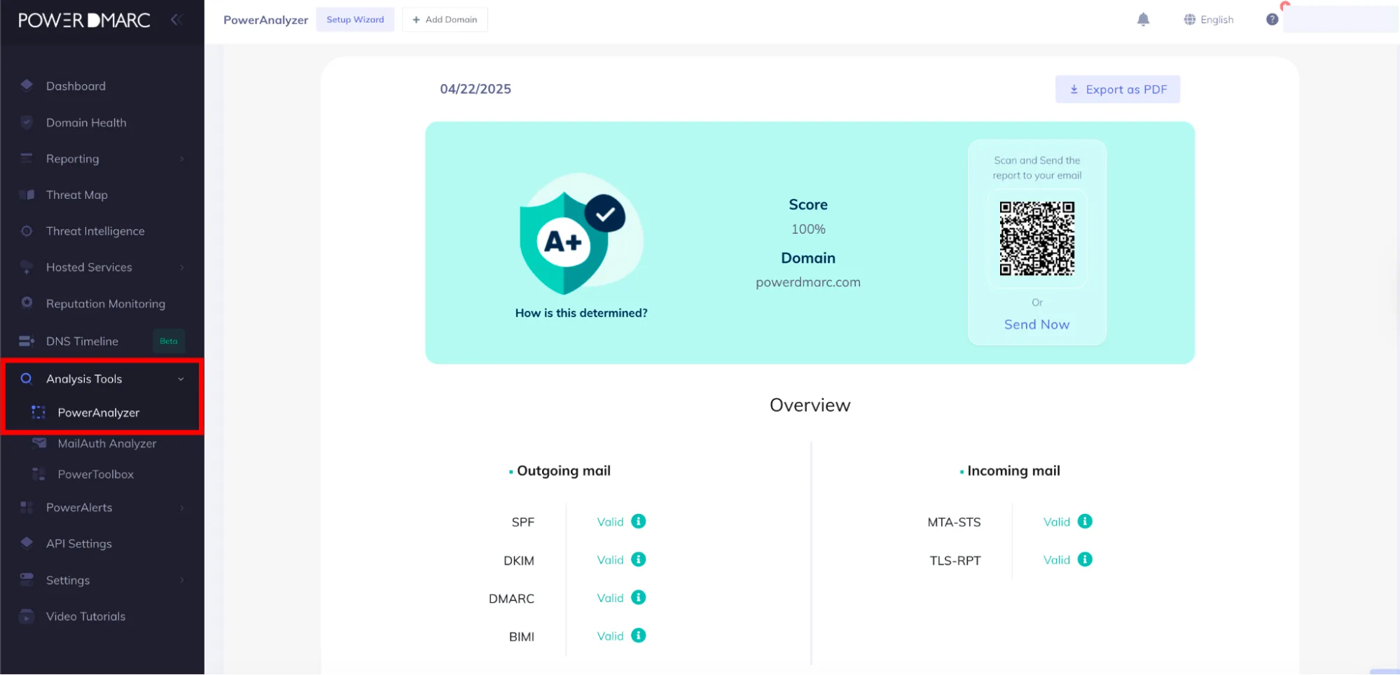
Task: Click the info icon next to DKIM
Action: 638,559
